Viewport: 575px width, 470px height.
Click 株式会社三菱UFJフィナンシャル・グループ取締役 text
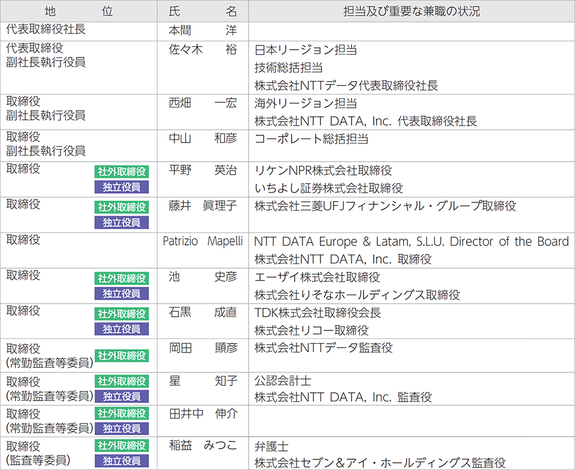point(385,206)
